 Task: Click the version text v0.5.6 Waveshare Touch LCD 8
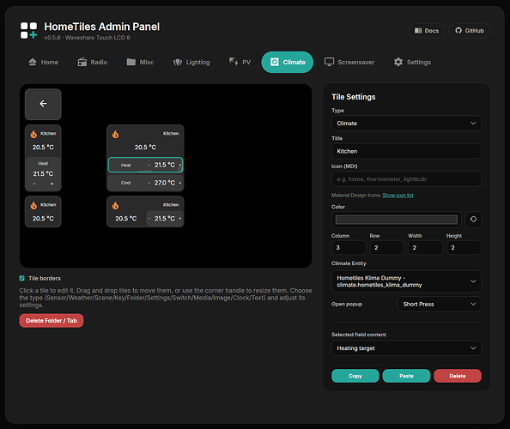(x=88, y=38)
